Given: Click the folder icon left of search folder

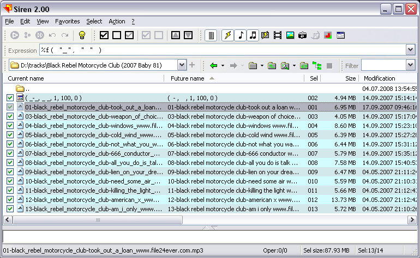Looking at the screenshot, I should click(272, 65).
